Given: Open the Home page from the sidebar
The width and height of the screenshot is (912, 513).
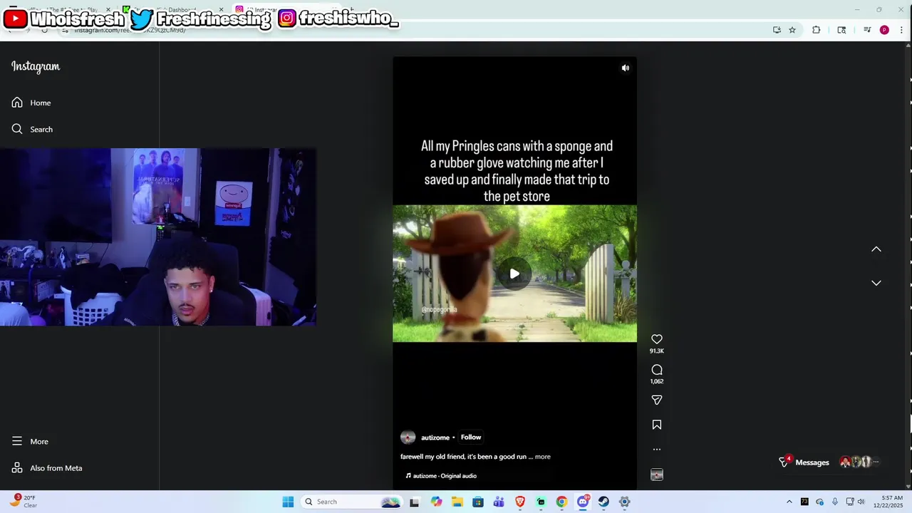Looking at the screenshot, I should (x=31, y=103).
